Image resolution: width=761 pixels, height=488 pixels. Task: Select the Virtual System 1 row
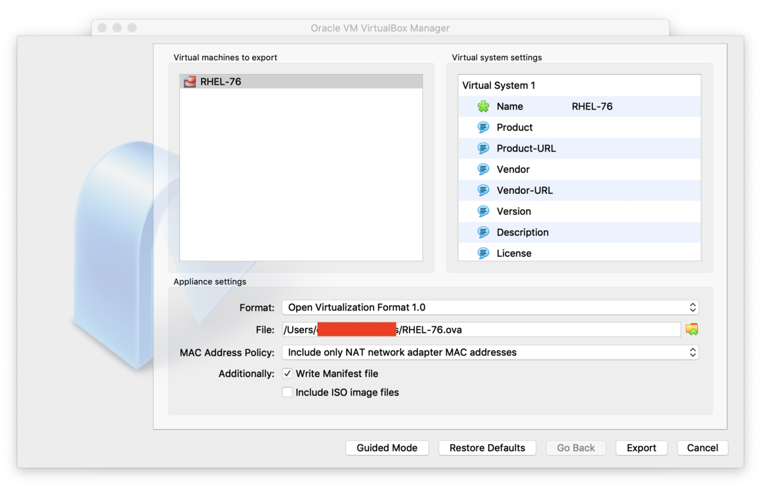(580, 86)
